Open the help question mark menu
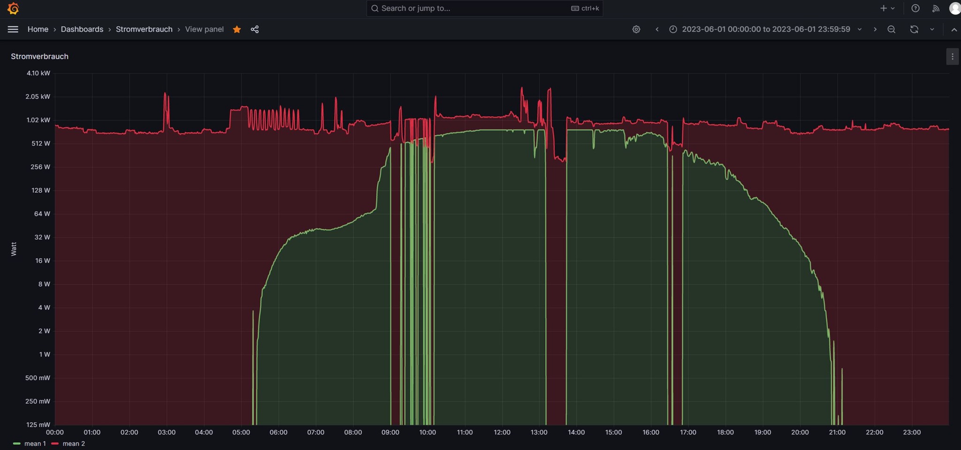The image size is (961, 450). pyautogui.click(x=915, y=8)
